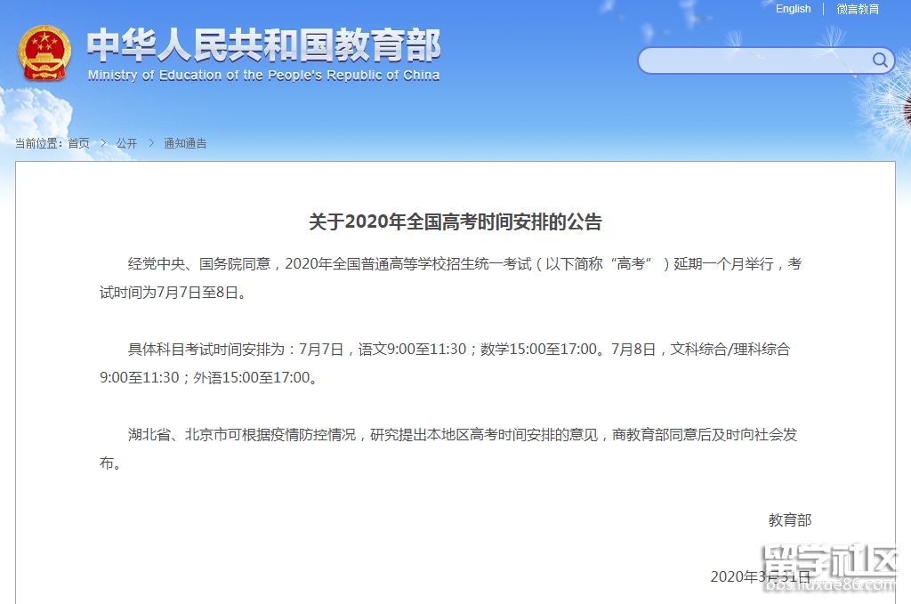The width and height of the screenshot is (911, 604).
Task: Click the English Ministry of Education subtitle
Action: pos(263,76)
